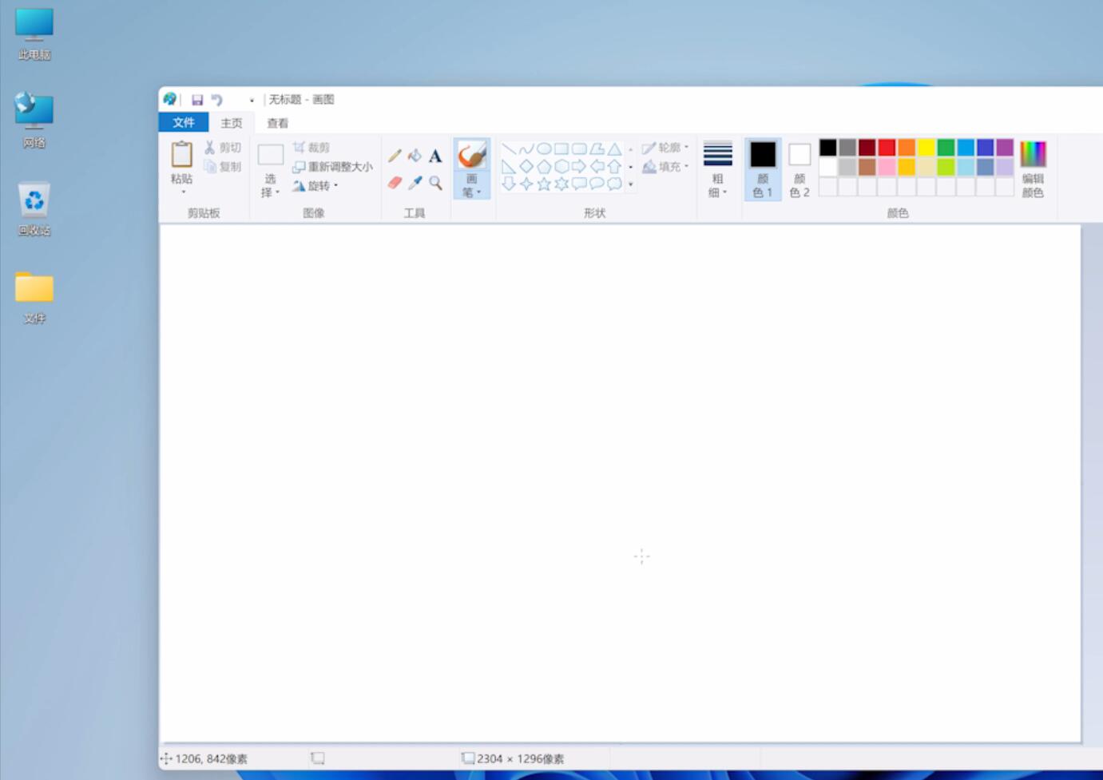Open the 轮廓 outline dropdown
The height and width of the screenshot is (780, 1103).
tap(665, 148)
